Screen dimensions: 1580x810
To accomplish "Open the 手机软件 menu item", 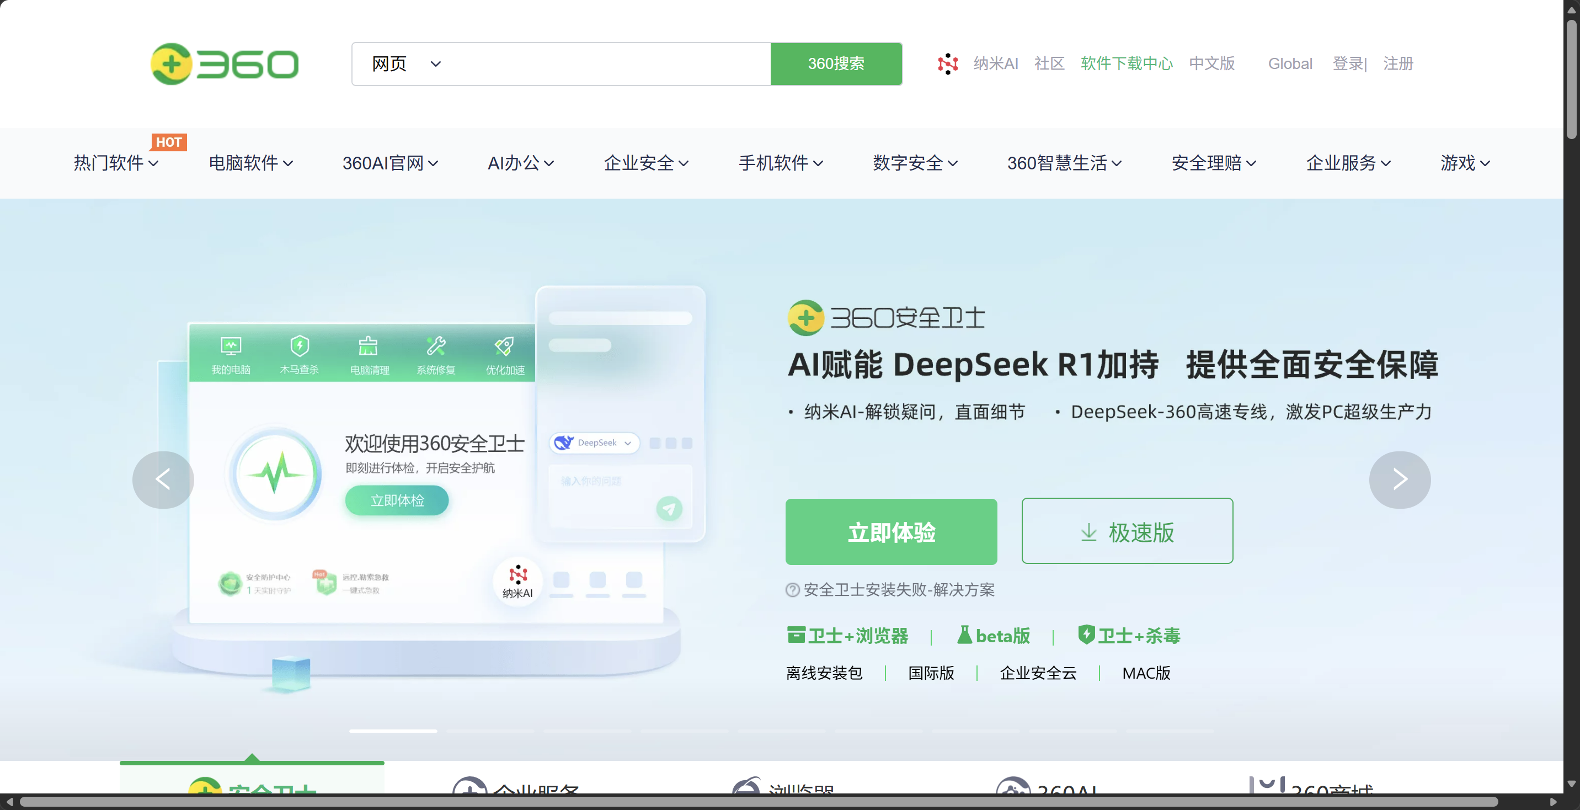I will coord(780,163).
